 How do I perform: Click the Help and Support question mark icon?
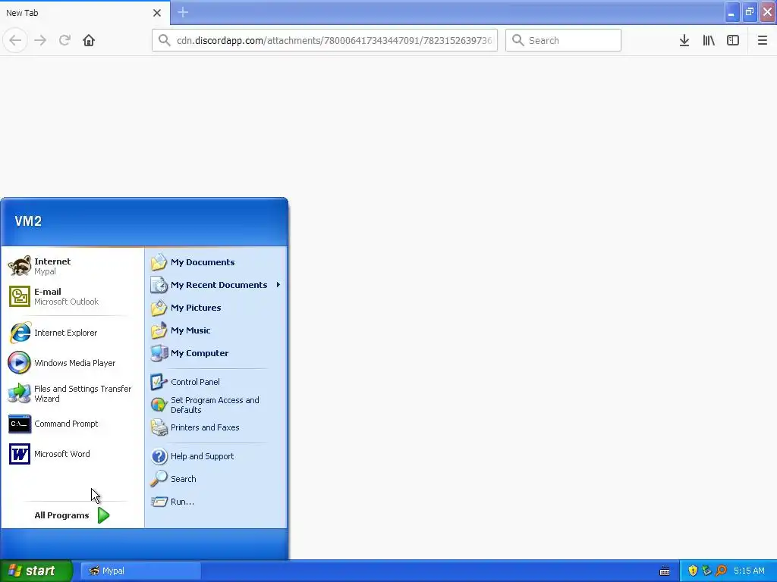coord(159,456)
